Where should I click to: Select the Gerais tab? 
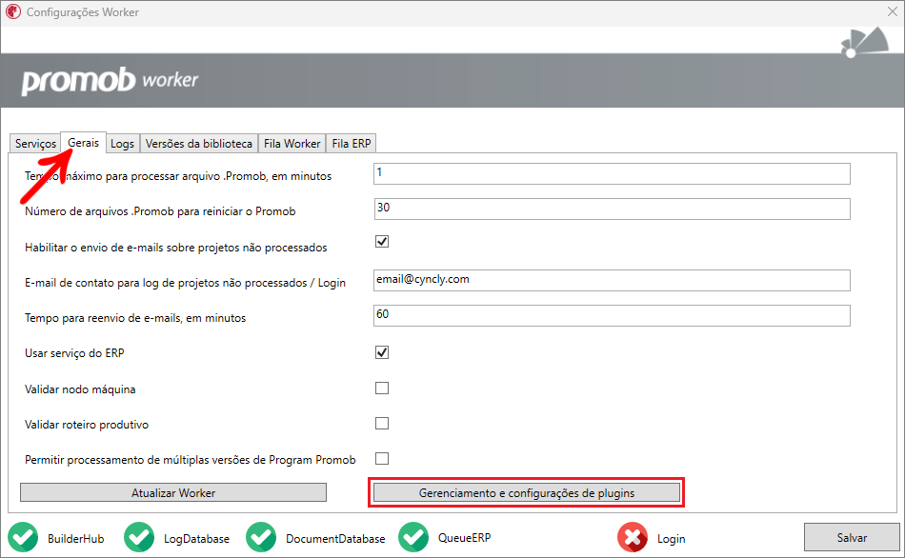(x=84, y=142)
